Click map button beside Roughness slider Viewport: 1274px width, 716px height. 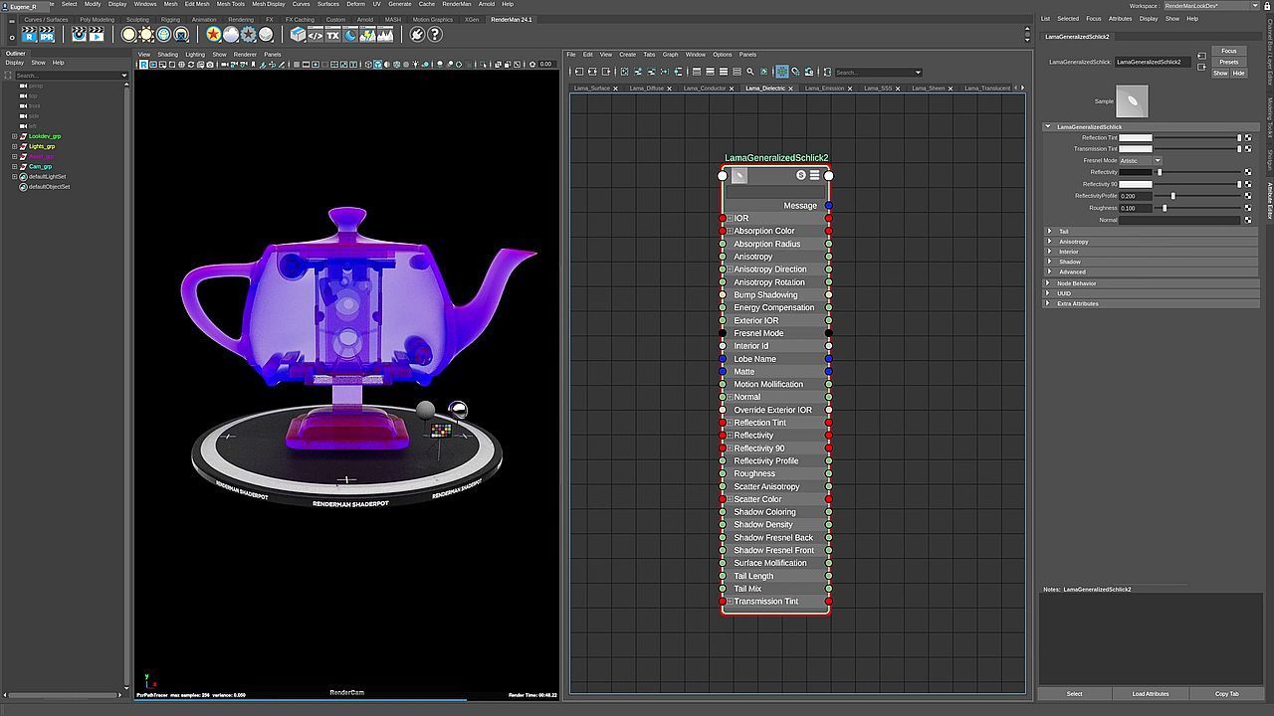pyautogui.click(x=1248, y=208)
